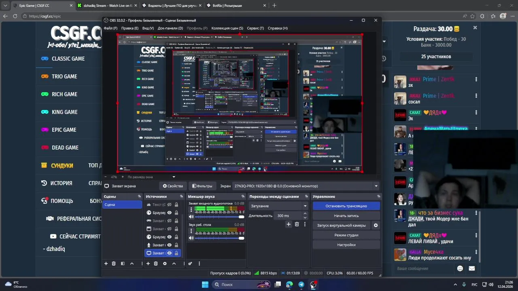Open Вид menu in OBS

click(148, 28)
